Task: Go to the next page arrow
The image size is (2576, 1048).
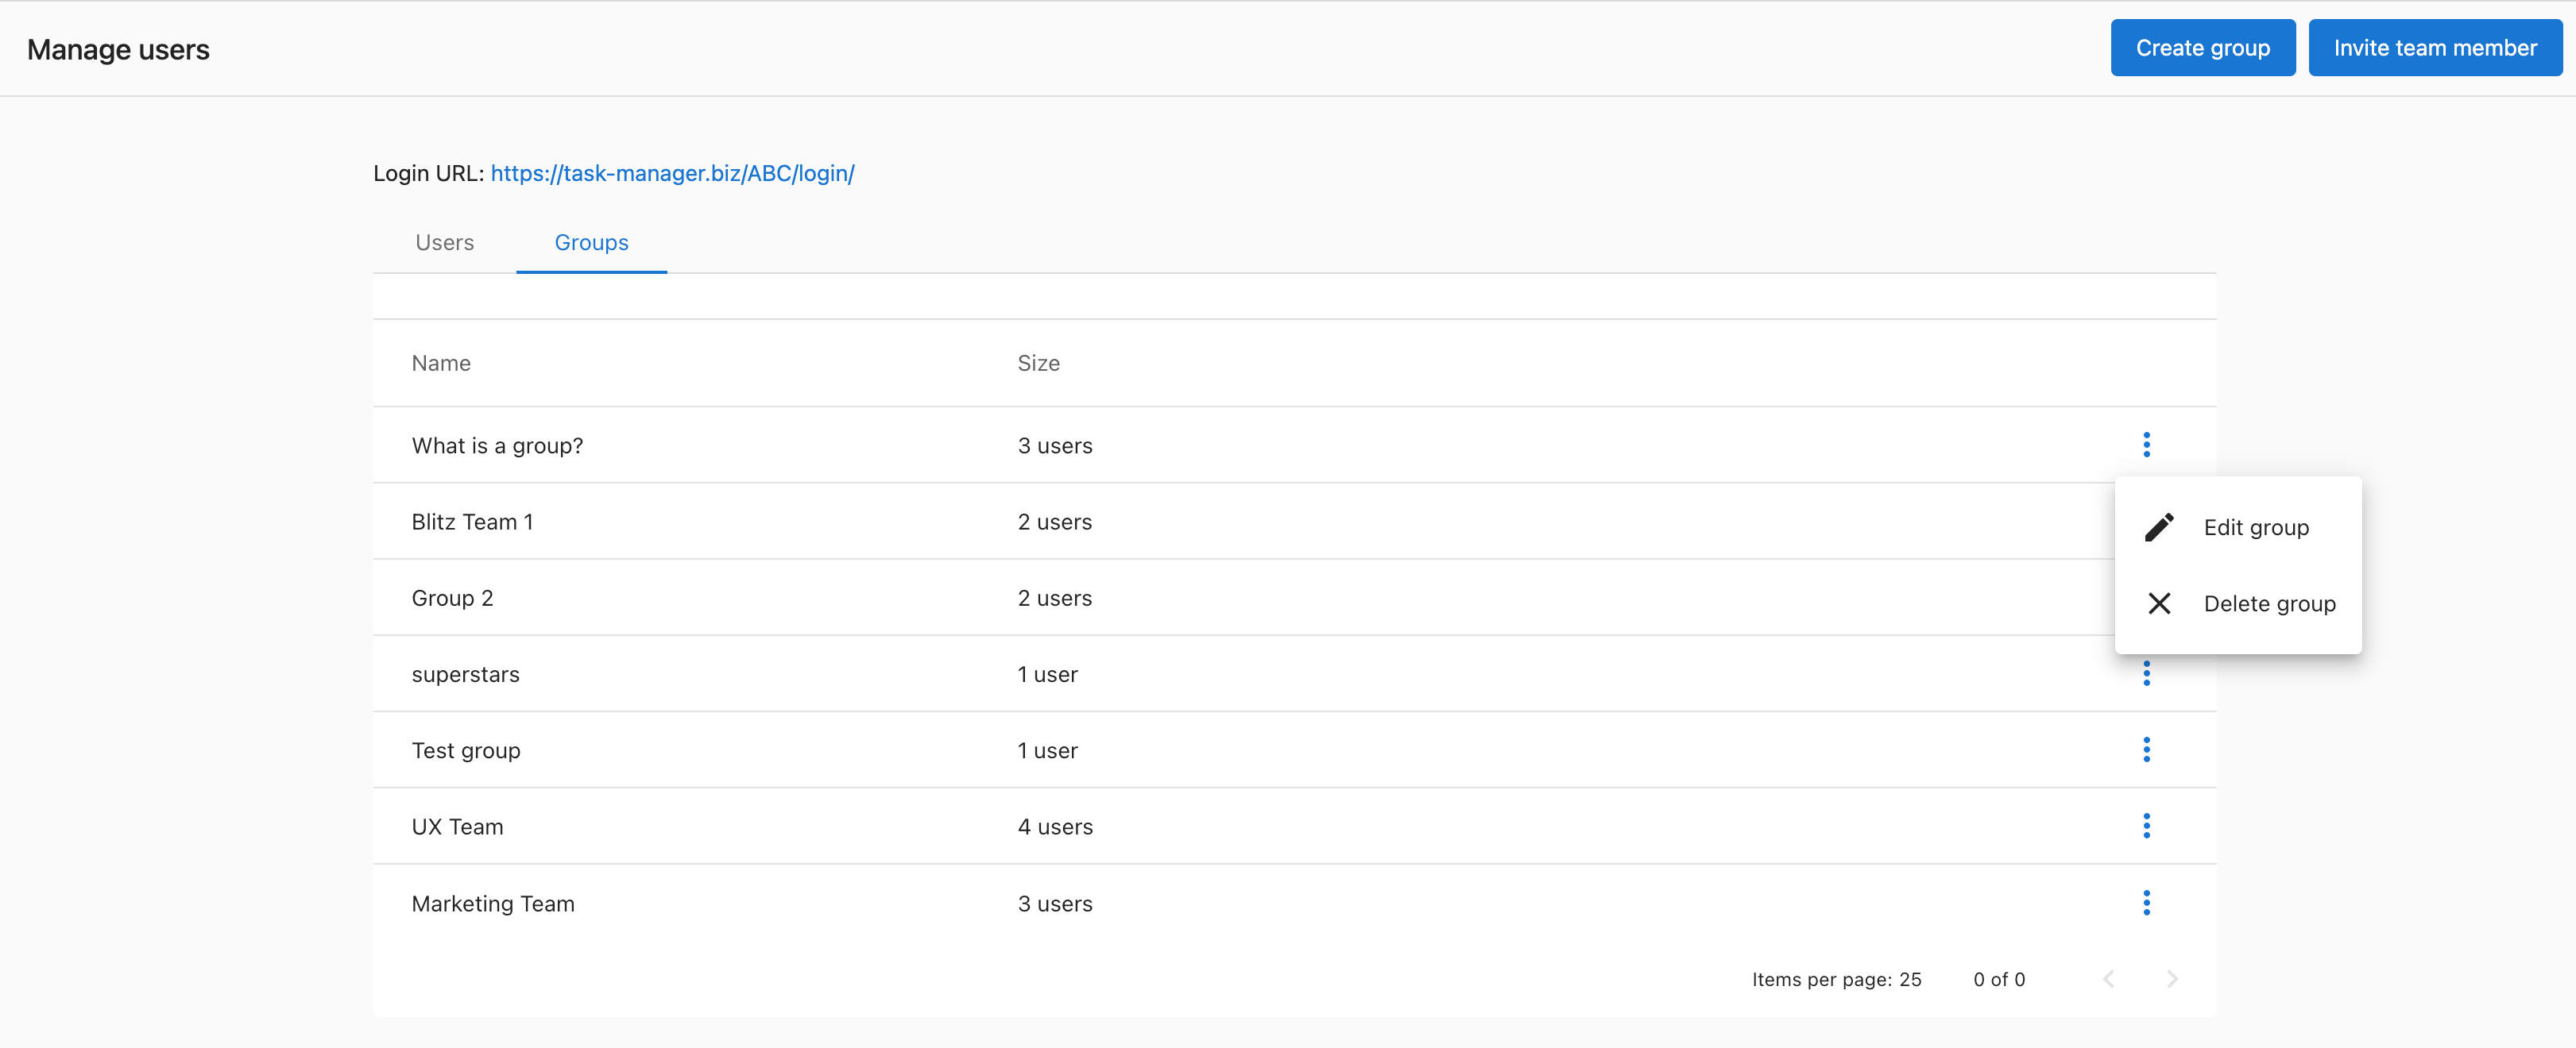Action: tap(2171, 979)
